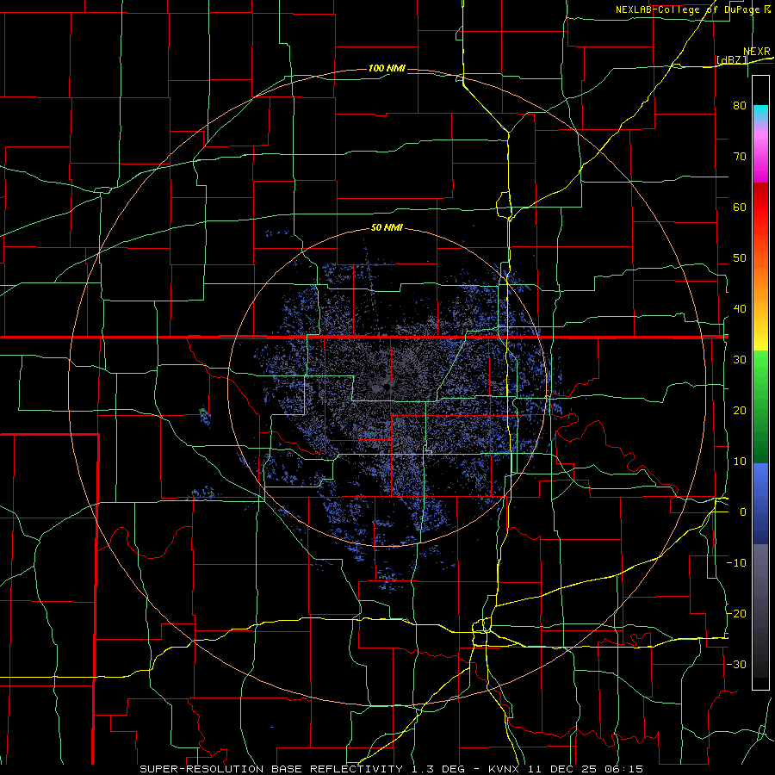
Task: Click the -30 value on the dBZ scale
Action: tap(736, 664)
